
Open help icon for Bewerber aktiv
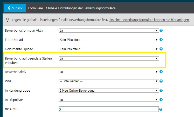click(161, 72)
